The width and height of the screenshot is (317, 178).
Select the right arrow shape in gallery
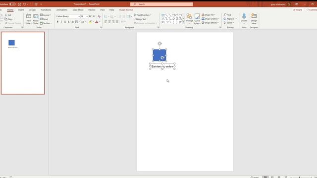tap(173, 19)
